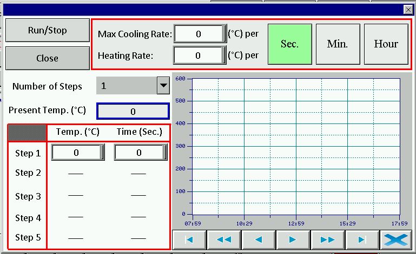
Task: Edit the Max Cooling Rate field
Action: (x=200, y=33)
